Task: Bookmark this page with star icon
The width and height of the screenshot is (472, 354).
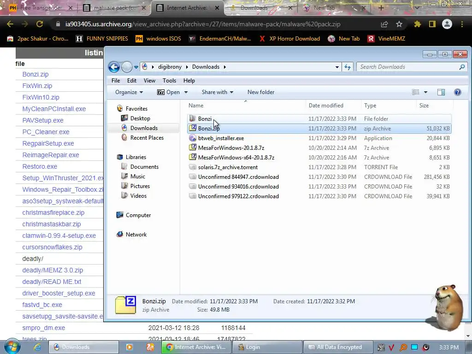Action: click(x=399, y=24)
